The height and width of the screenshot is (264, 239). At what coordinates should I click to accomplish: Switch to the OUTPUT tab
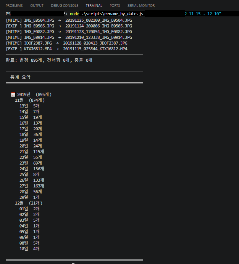pos(37,6)
